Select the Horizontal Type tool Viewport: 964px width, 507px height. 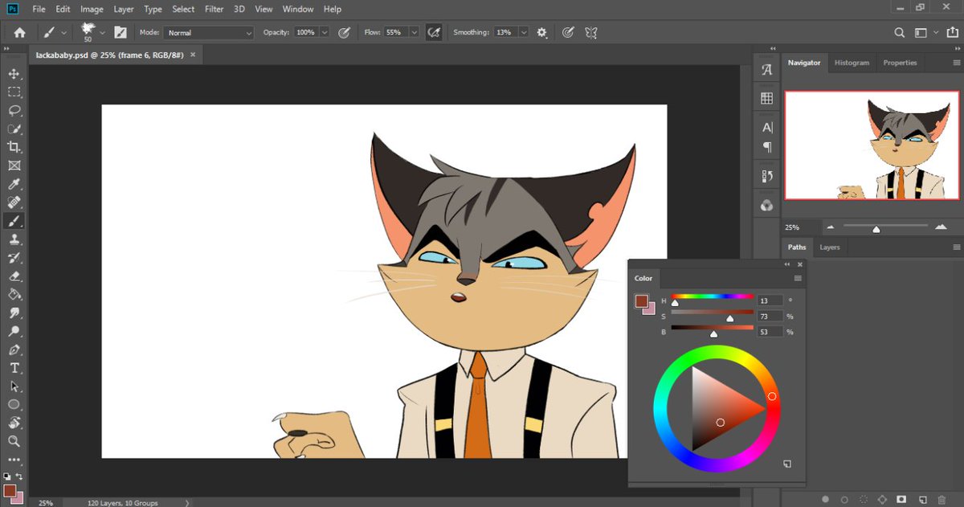[x=14, y=368]
